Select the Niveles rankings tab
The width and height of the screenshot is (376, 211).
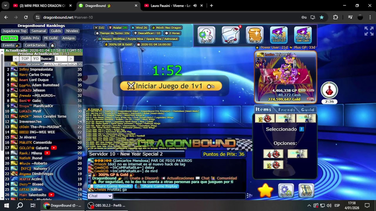[x=72, y=31]
